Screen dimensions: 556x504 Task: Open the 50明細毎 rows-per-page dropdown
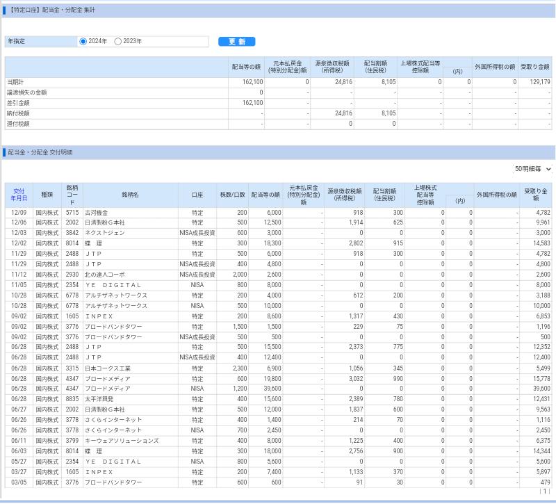coord(532,169)
